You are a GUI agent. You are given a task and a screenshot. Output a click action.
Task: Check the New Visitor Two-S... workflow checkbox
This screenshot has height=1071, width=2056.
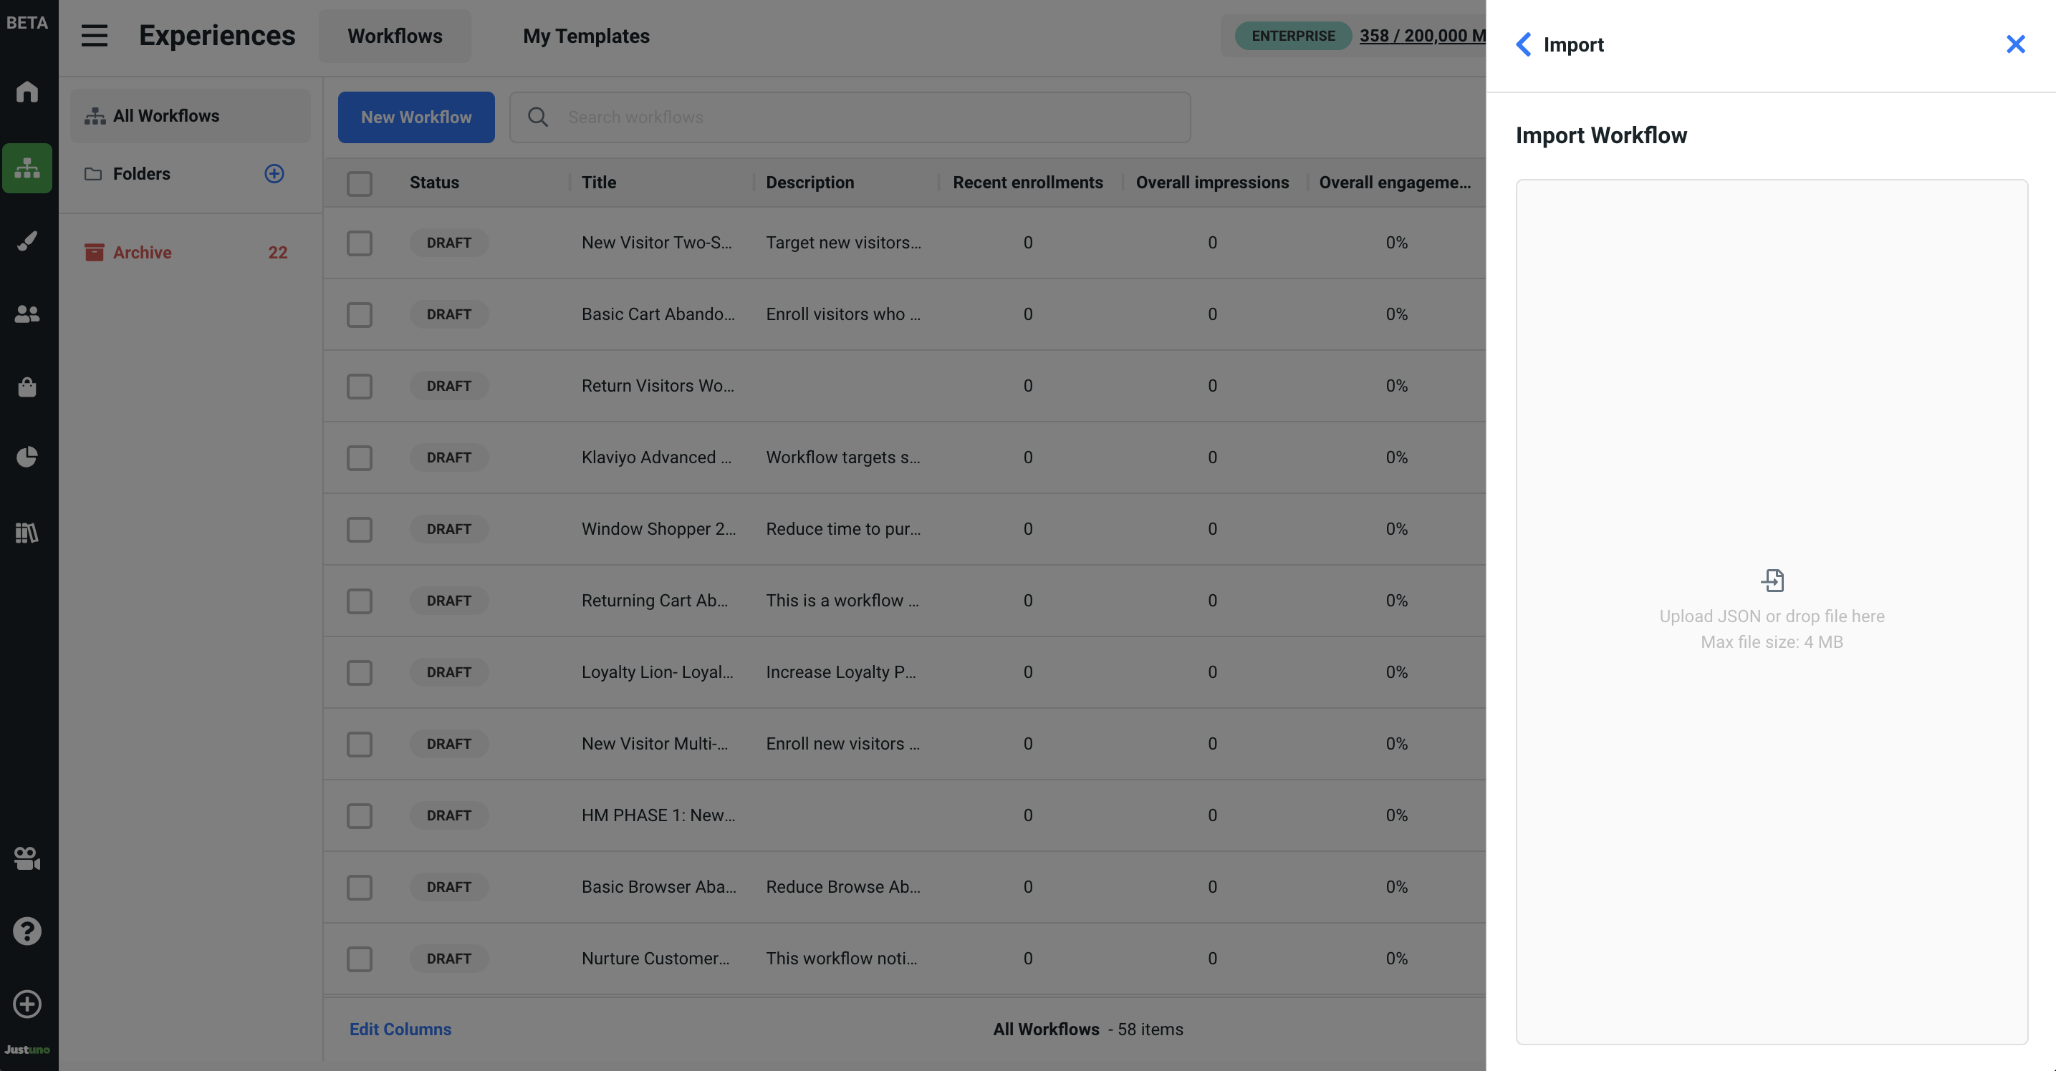[359, 243]
